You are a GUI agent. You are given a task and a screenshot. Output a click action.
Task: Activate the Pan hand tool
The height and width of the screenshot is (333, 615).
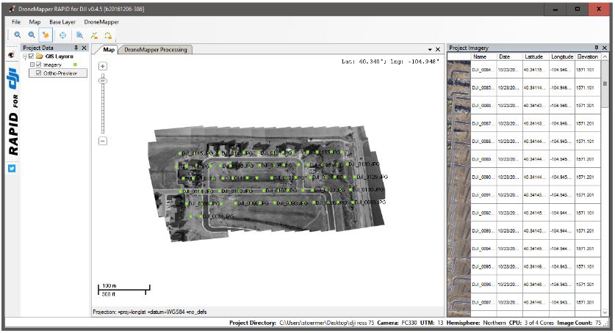(x=46, y=35)
